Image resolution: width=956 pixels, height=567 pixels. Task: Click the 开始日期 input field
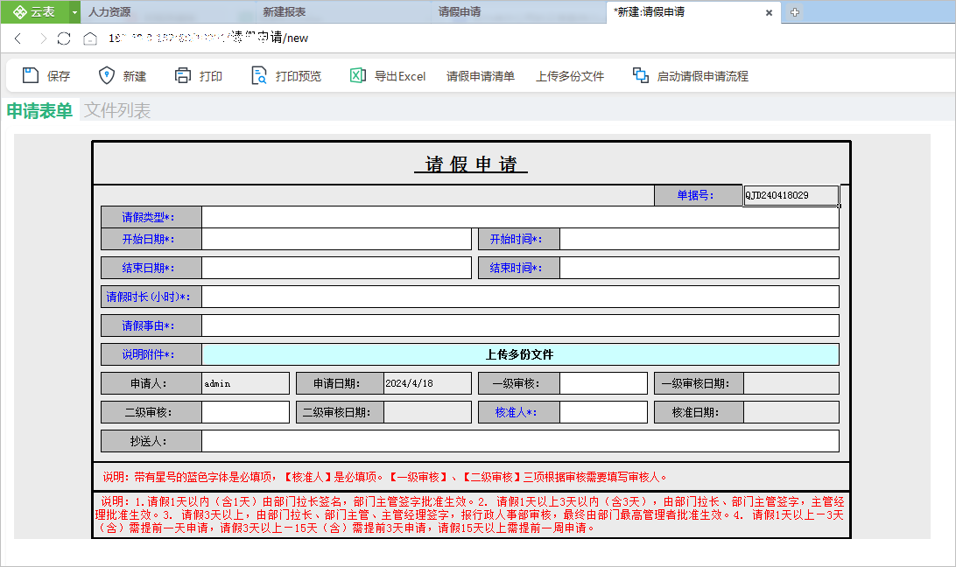point(336,239)
